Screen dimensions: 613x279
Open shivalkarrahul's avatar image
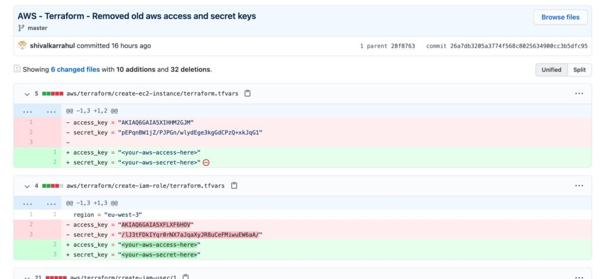[22, 46]
